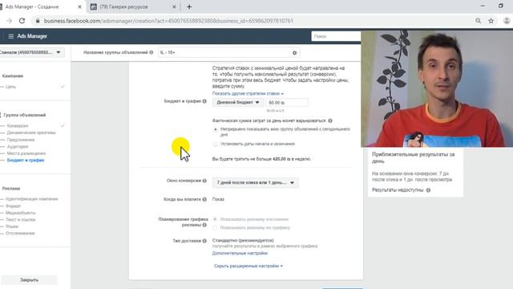Go to Предложение in sidebar
The width and height of the screenshot is (513, 289).
[21, 140]
